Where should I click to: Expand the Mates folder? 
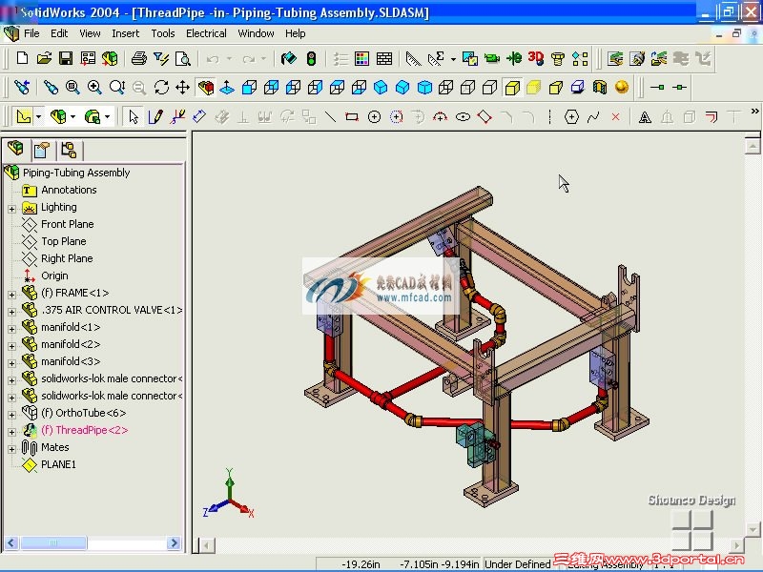[11, 449]
